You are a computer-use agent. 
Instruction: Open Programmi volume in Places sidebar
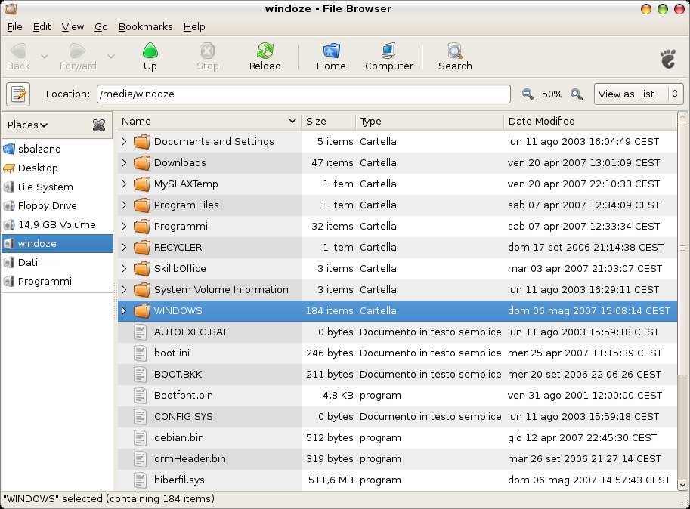tap(57, 282)
